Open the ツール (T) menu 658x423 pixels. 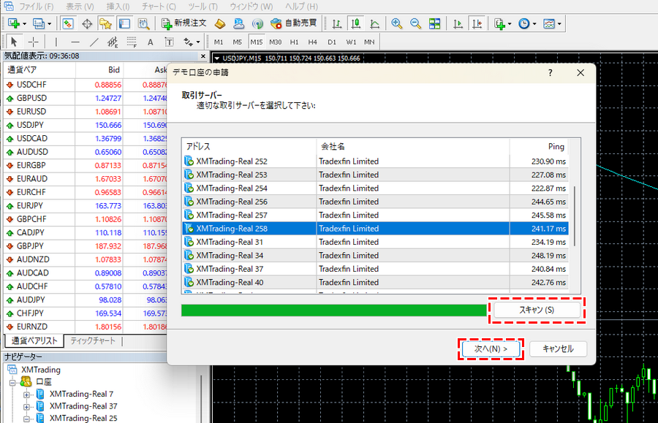click(203, 7)
